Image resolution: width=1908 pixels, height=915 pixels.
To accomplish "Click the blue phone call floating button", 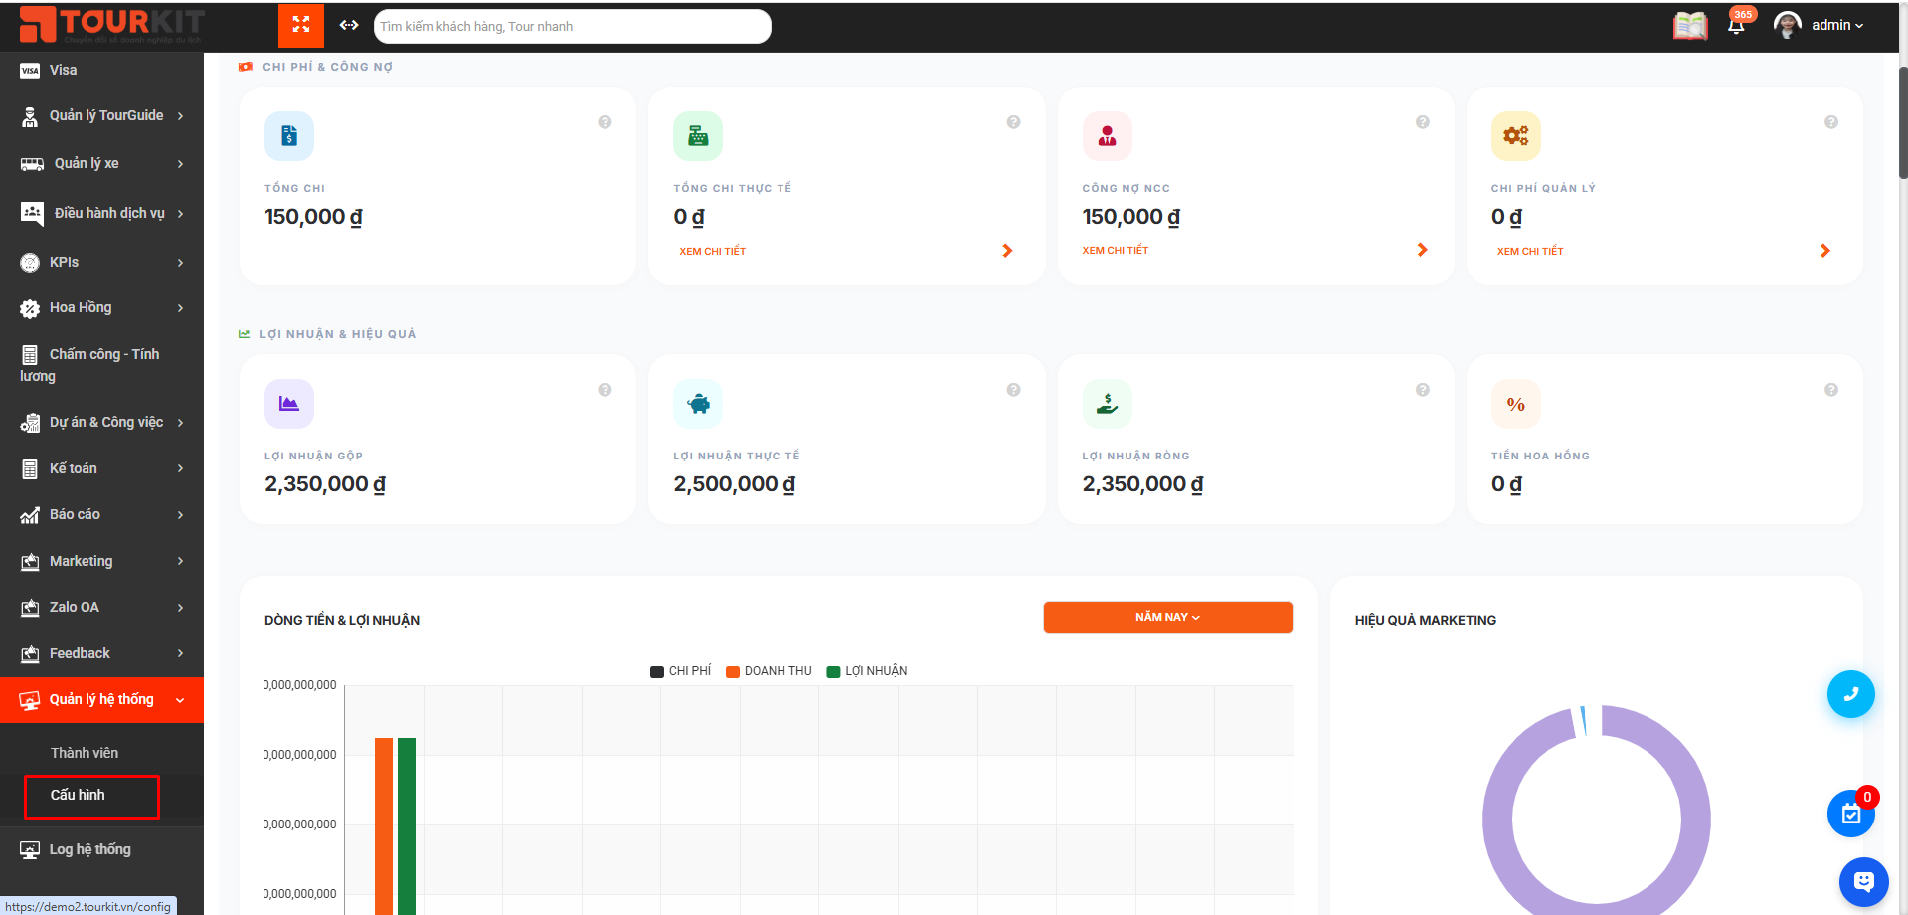I will 1850,694.
